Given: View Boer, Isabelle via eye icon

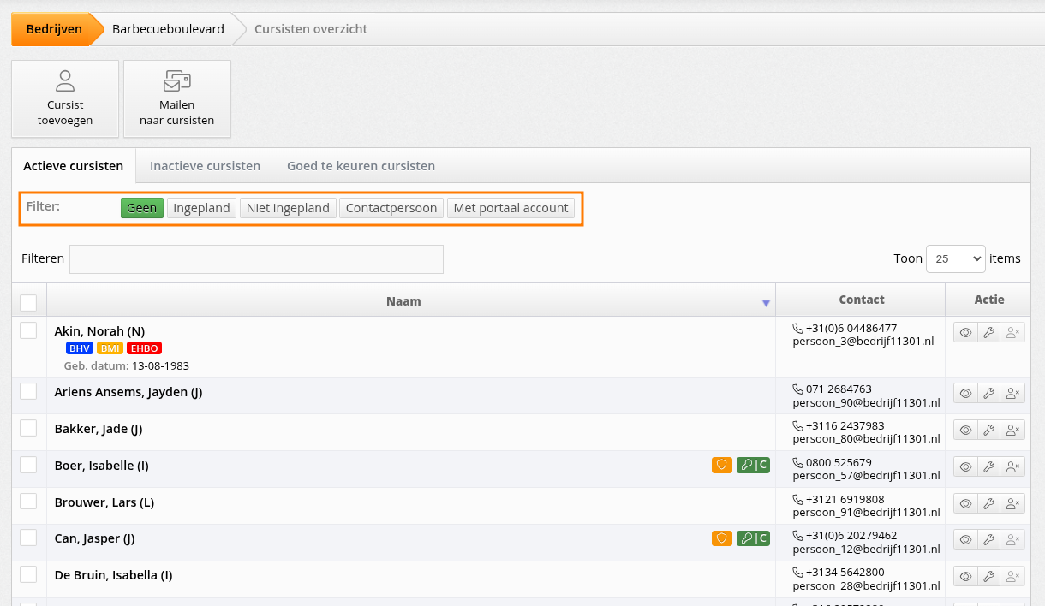Looking at the screenshot, I should click(965, 467).
